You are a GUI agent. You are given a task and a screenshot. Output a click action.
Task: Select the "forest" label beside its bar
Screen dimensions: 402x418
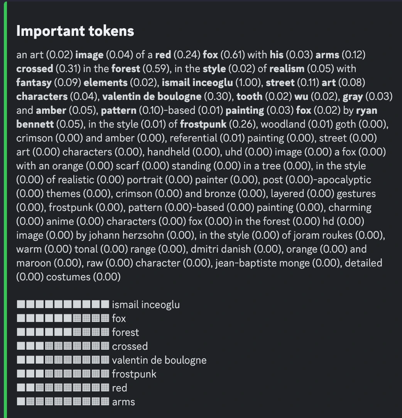click(x=125, y=332)
